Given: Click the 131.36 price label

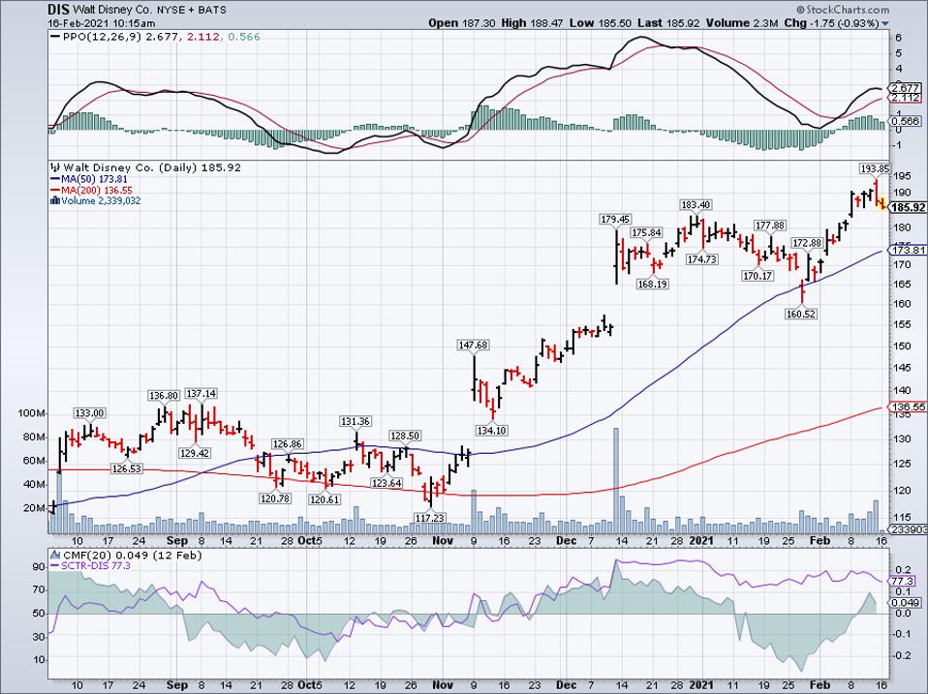Looking at the screenshot, I should pos(356,421).
